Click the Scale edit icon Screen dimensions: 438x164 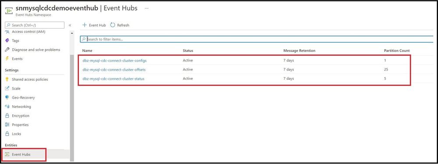(x=7, y=89)
